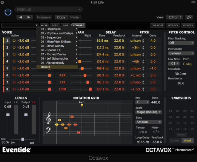Screen dimensions: 197x162
Task: Toggle voice 4 active power icon
Action: click(14, 61)
